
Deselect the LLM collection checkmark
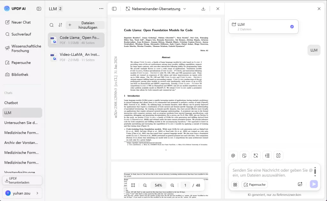point(292,26)
